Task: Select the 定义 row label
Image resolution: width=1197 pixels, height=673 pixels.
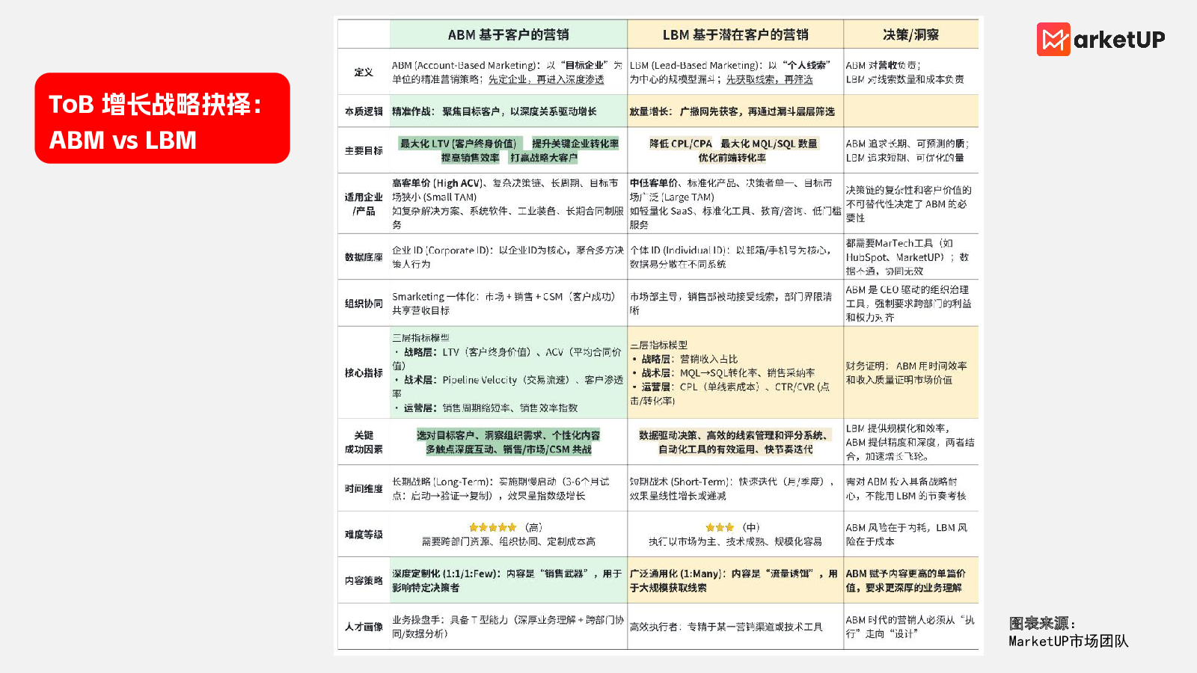Action: pyautogui.click(x=364, y=72)
